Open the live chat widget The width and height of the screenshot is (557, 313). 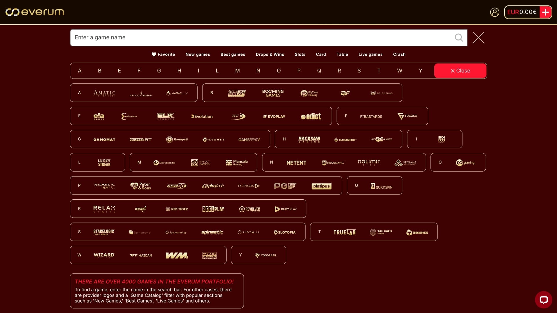(543, 300)
